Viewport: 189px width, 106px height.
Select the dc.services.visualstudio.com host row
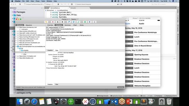[x=30, y=43]
